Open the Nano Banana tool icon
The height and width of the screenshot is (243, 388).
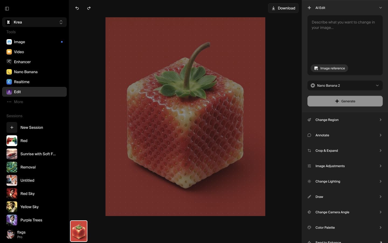click(9, 72)
